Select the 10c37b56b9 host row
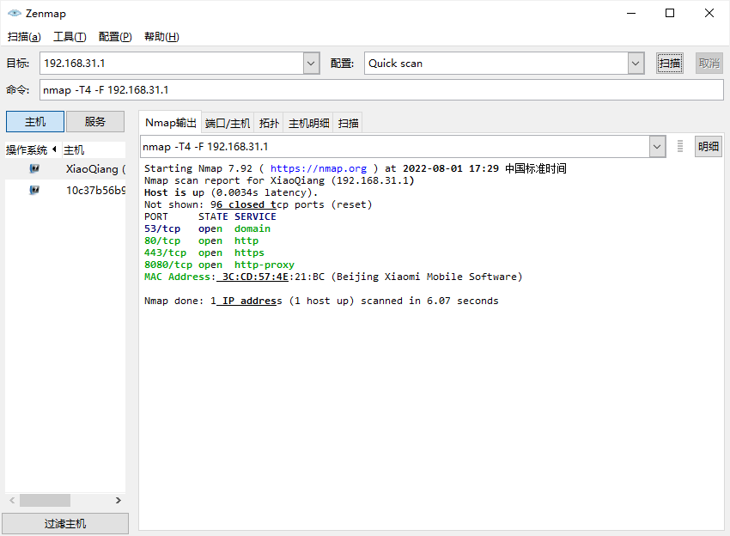The height and width of the screenshot is (536, 730). [x=65, y=190]
